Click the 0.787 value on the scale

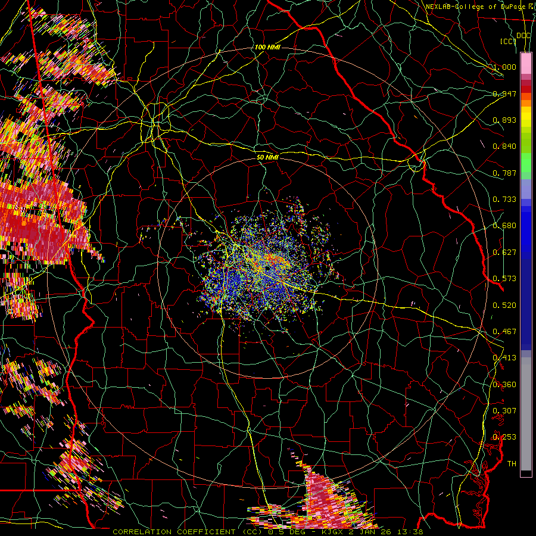pos(504,173)
